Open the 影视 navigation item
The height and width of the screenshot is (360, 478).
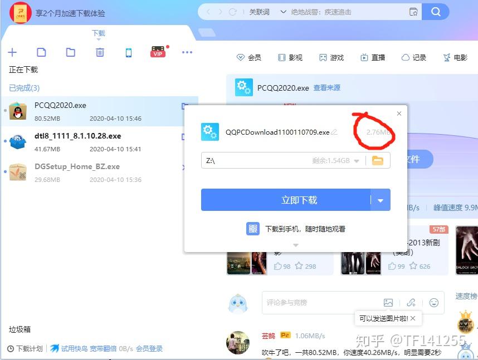coord(290,57)
